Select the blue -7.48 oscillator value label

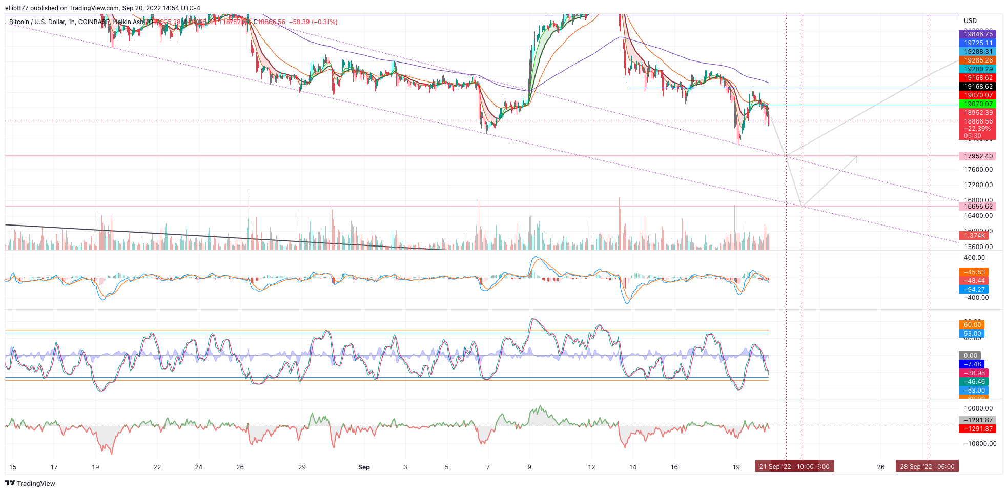coord(972,364)
